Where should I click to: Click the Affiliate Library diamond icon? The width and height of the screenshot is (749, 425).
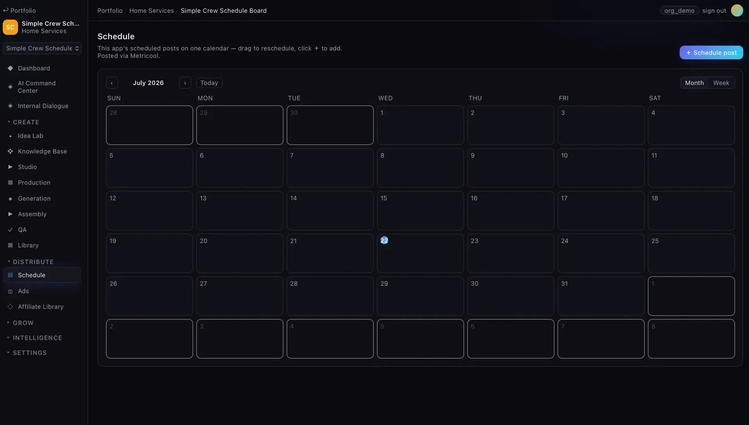pos(11,307)
